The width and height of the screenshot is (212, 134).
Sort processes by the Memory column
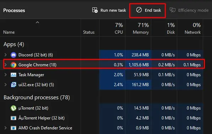[138, 28]
